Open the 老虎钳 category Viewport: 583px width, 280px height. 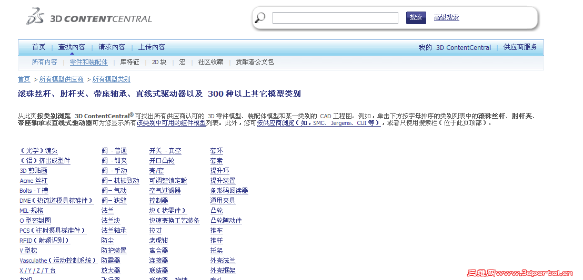click(x=159, y=241)
